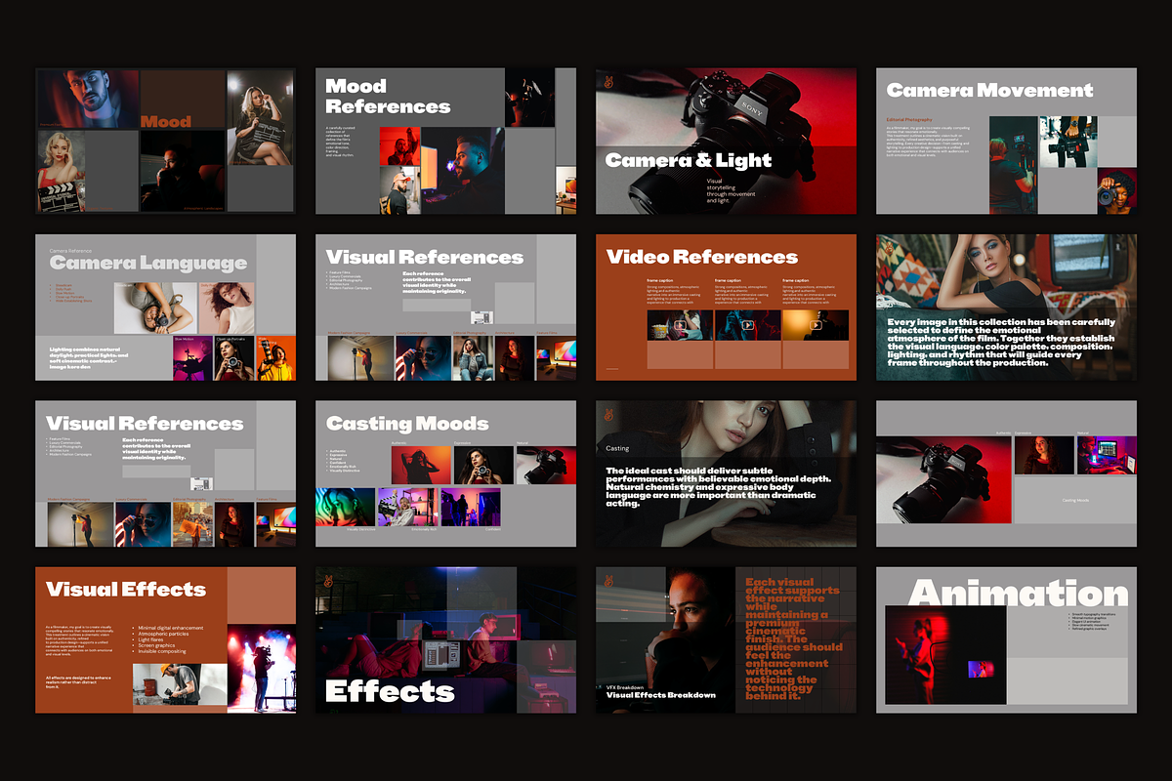Image resolution: width=1172 pixels, height=781 pixels.
Task: Select the orange "Each visual effect supports" paragraph
Action: coord(793,638)
